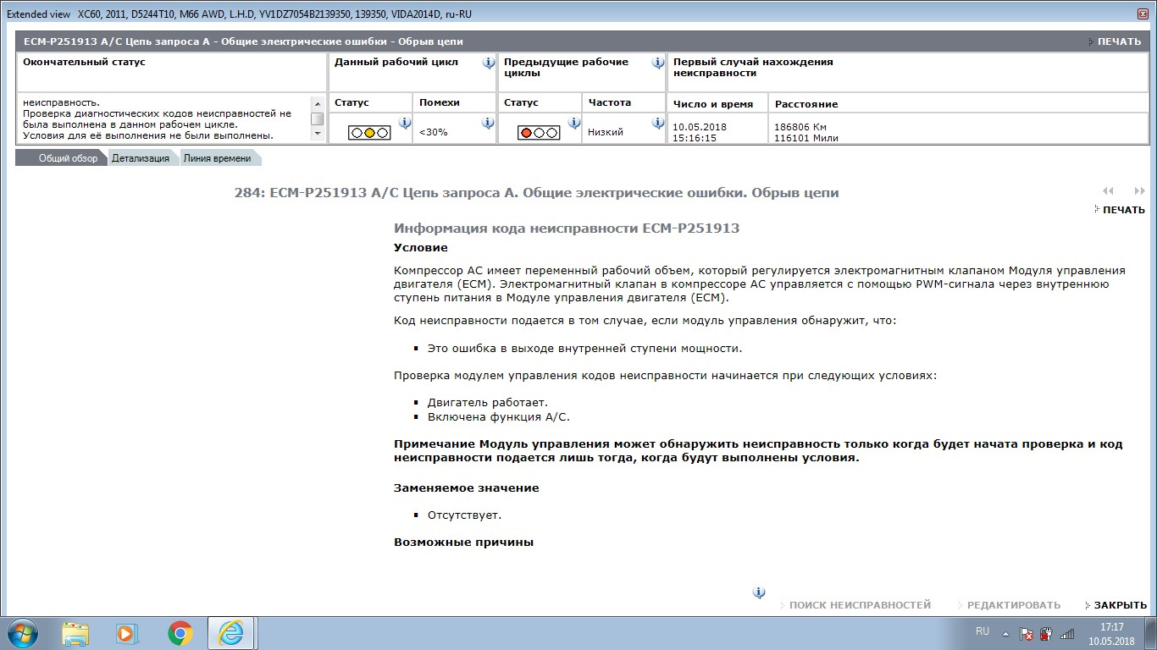
Task: Select the "<30%" interference value
Action: point(433,133)
